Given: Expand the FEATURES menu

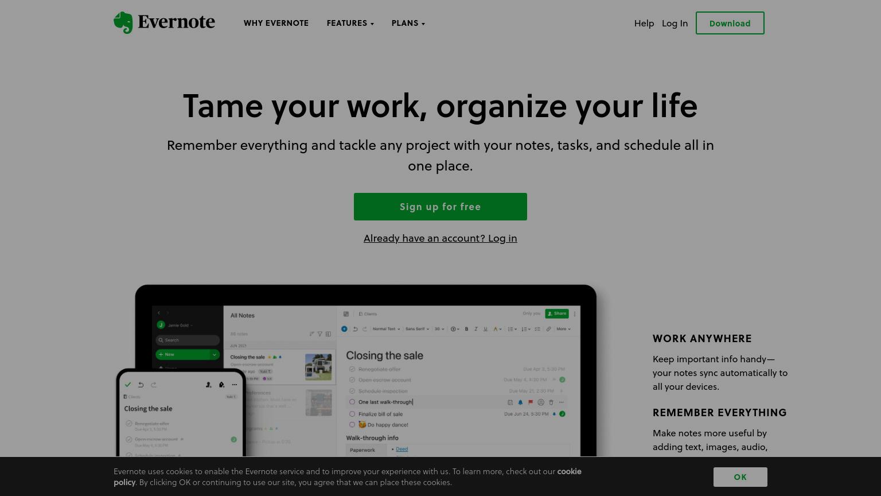Looking at the screenshot, I should point(350,23).
